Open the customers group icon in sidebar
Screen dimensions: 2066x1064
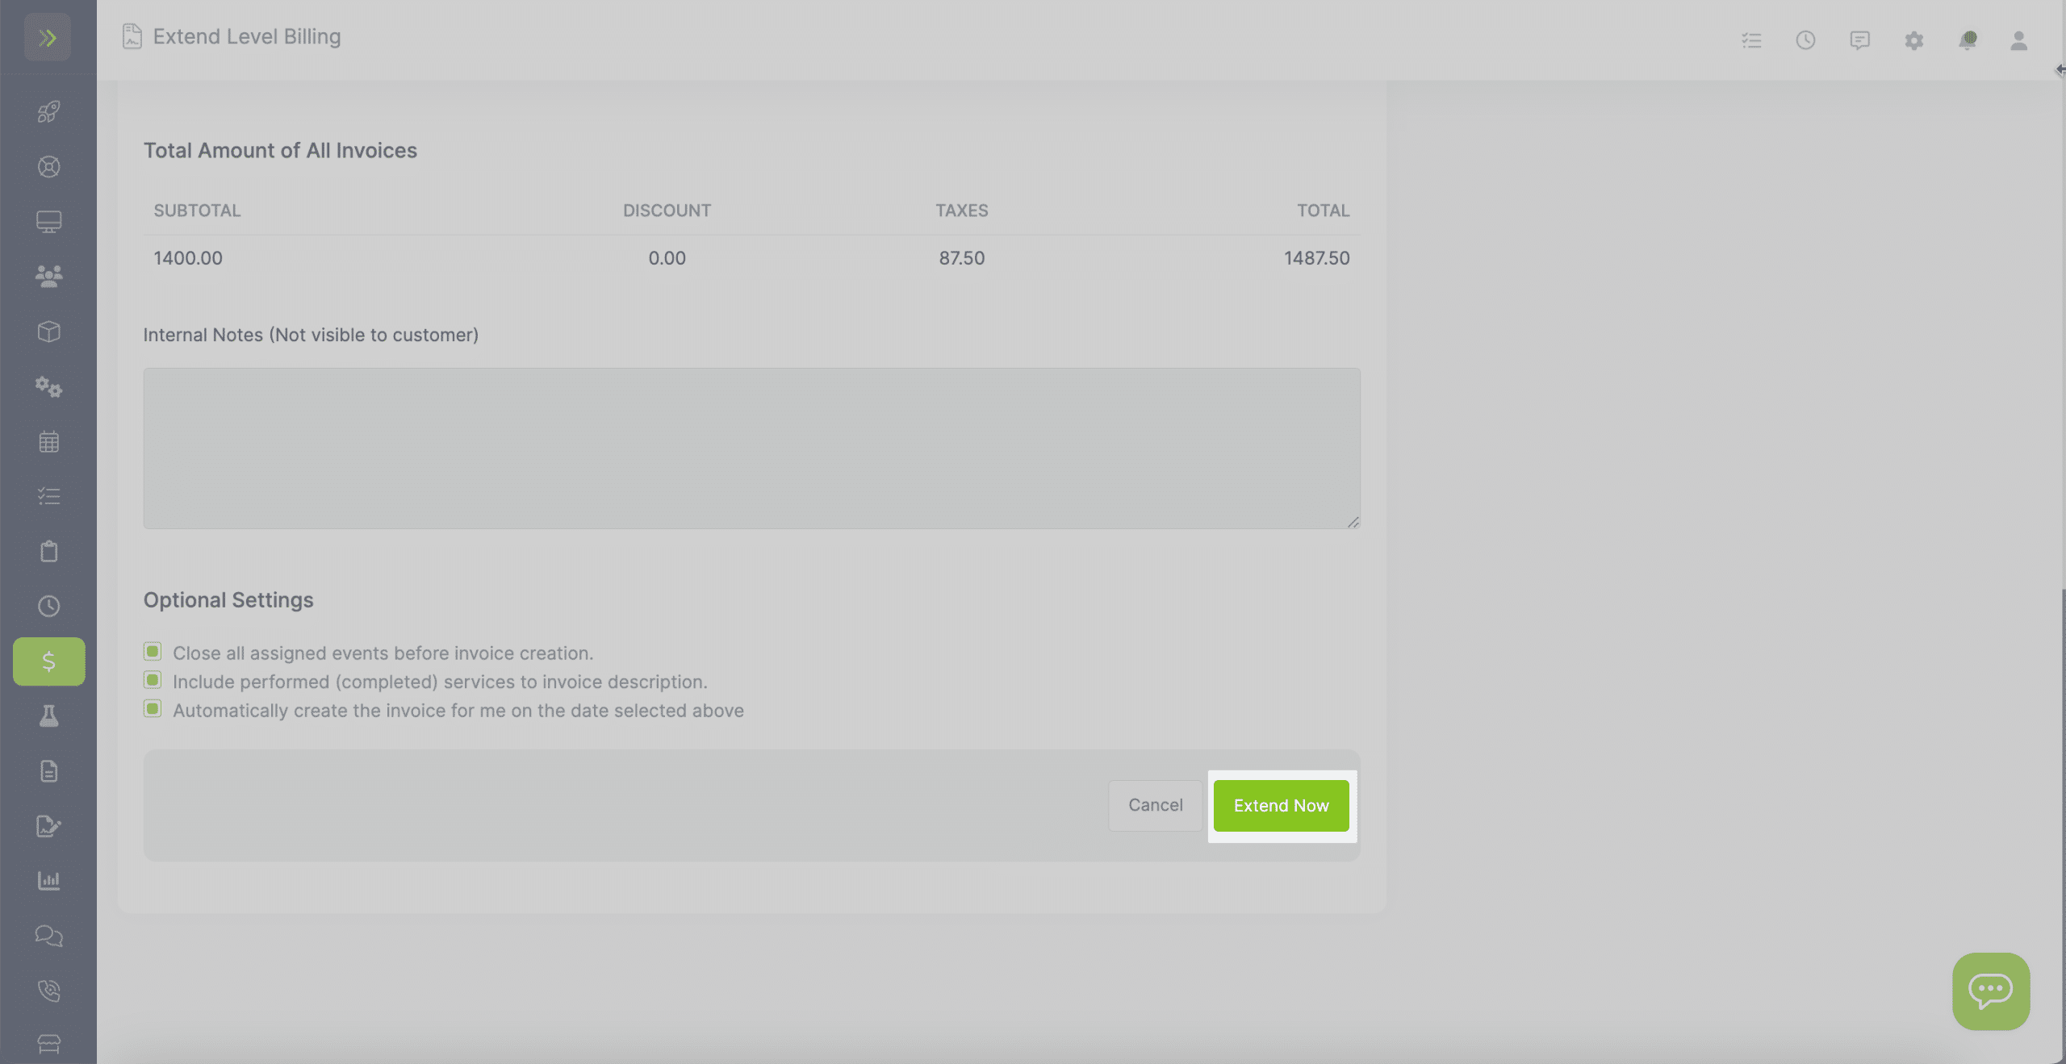coord(48,277)
